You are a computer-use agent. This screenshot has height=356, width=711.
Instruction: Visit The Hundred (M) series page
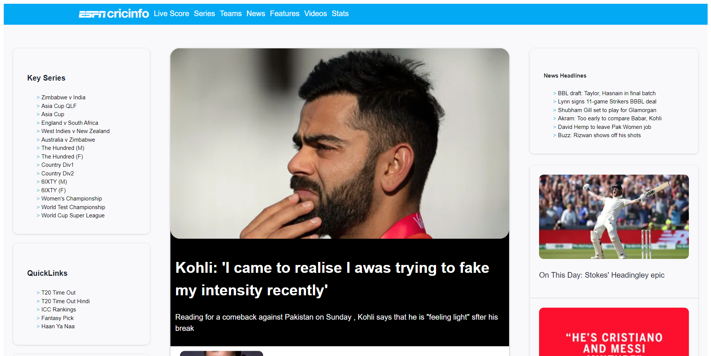pos(63,148)
